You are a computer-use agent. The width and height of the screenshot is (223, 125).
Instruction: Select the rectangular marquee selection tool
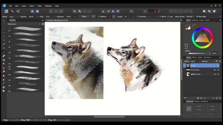4,25
